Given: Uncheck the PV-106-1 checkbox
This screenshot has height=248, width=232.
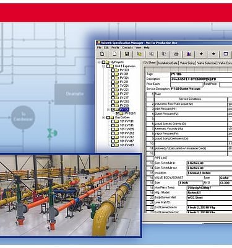Looking at the screenshot, I should [118, 113].
